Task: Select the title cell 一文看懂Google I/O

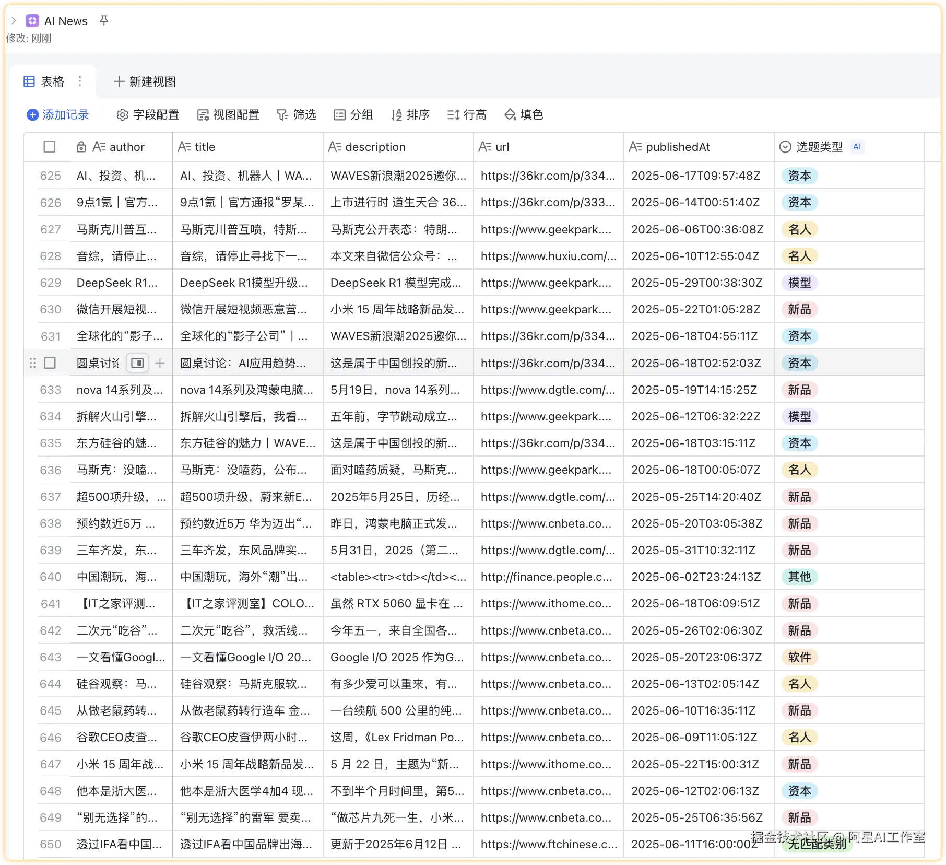Action: (248, 657)
